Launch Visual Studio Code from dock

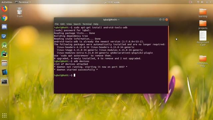[4, 72]
